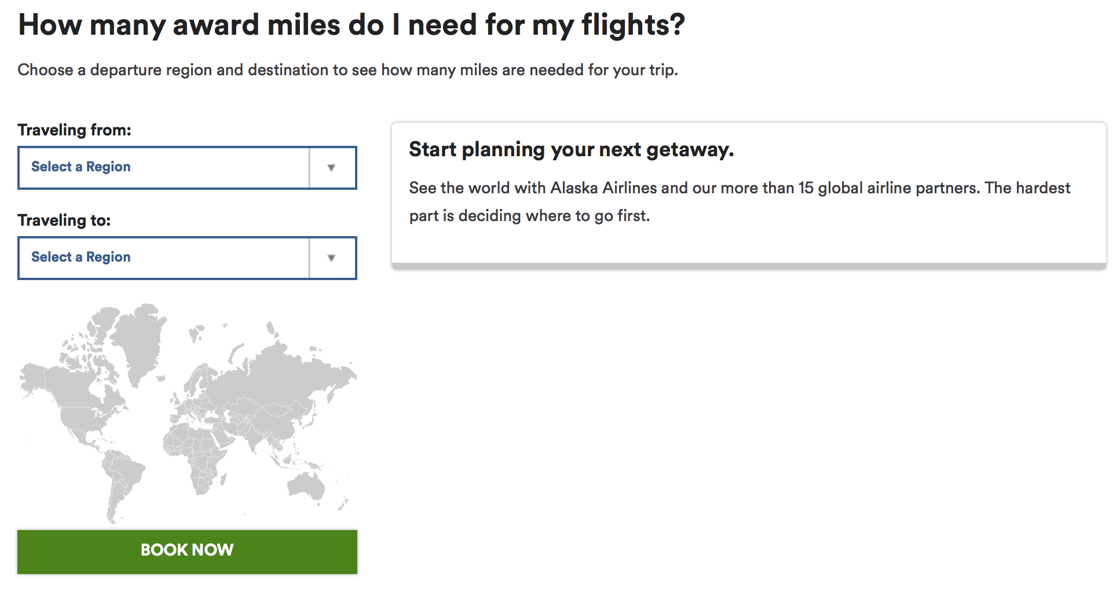Click the arrow of Traveling to selector
The image size is (1120, 603).
[x=332, y=258]
